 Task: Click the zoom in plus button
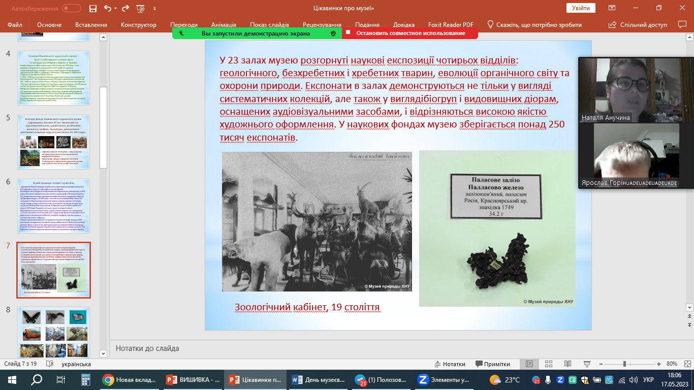pos(659,364)
